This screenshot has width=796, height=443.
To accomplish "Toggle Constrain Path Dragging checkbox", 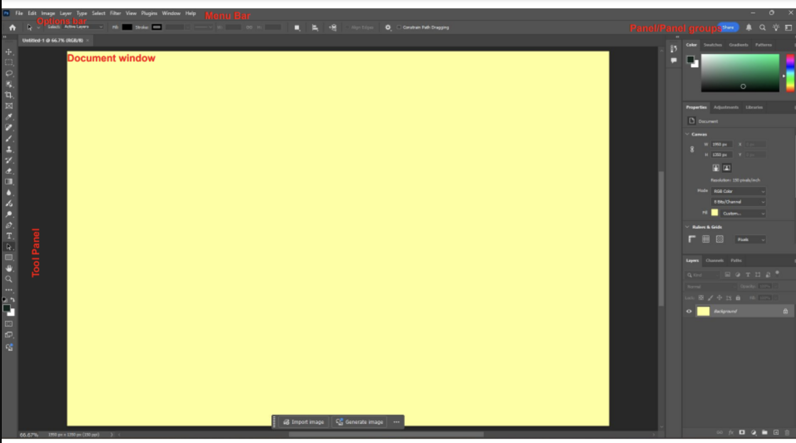I will click(399, 27).
